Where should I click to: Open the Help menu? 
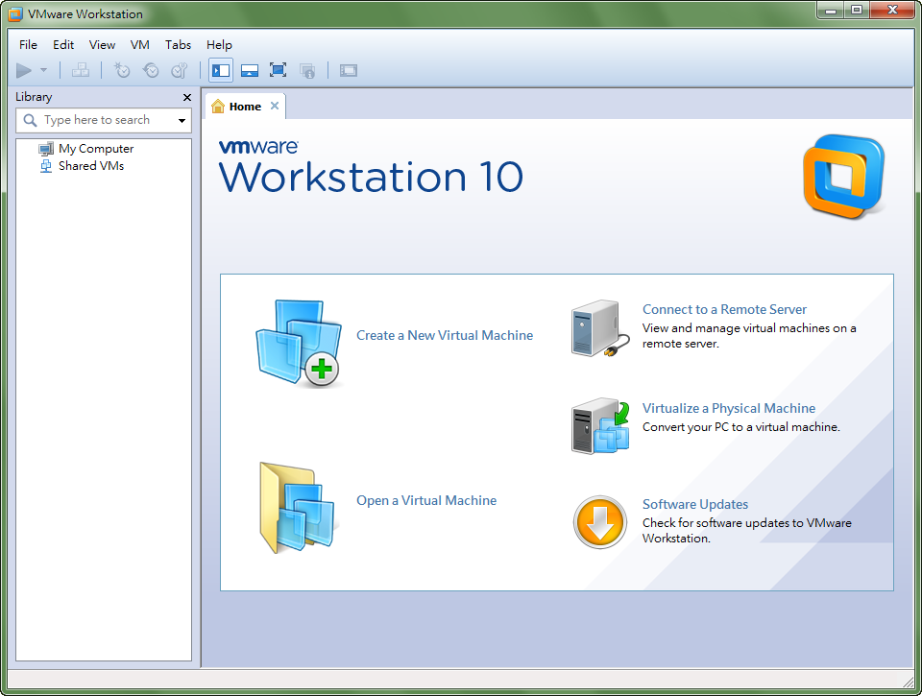tap(219, 45)
